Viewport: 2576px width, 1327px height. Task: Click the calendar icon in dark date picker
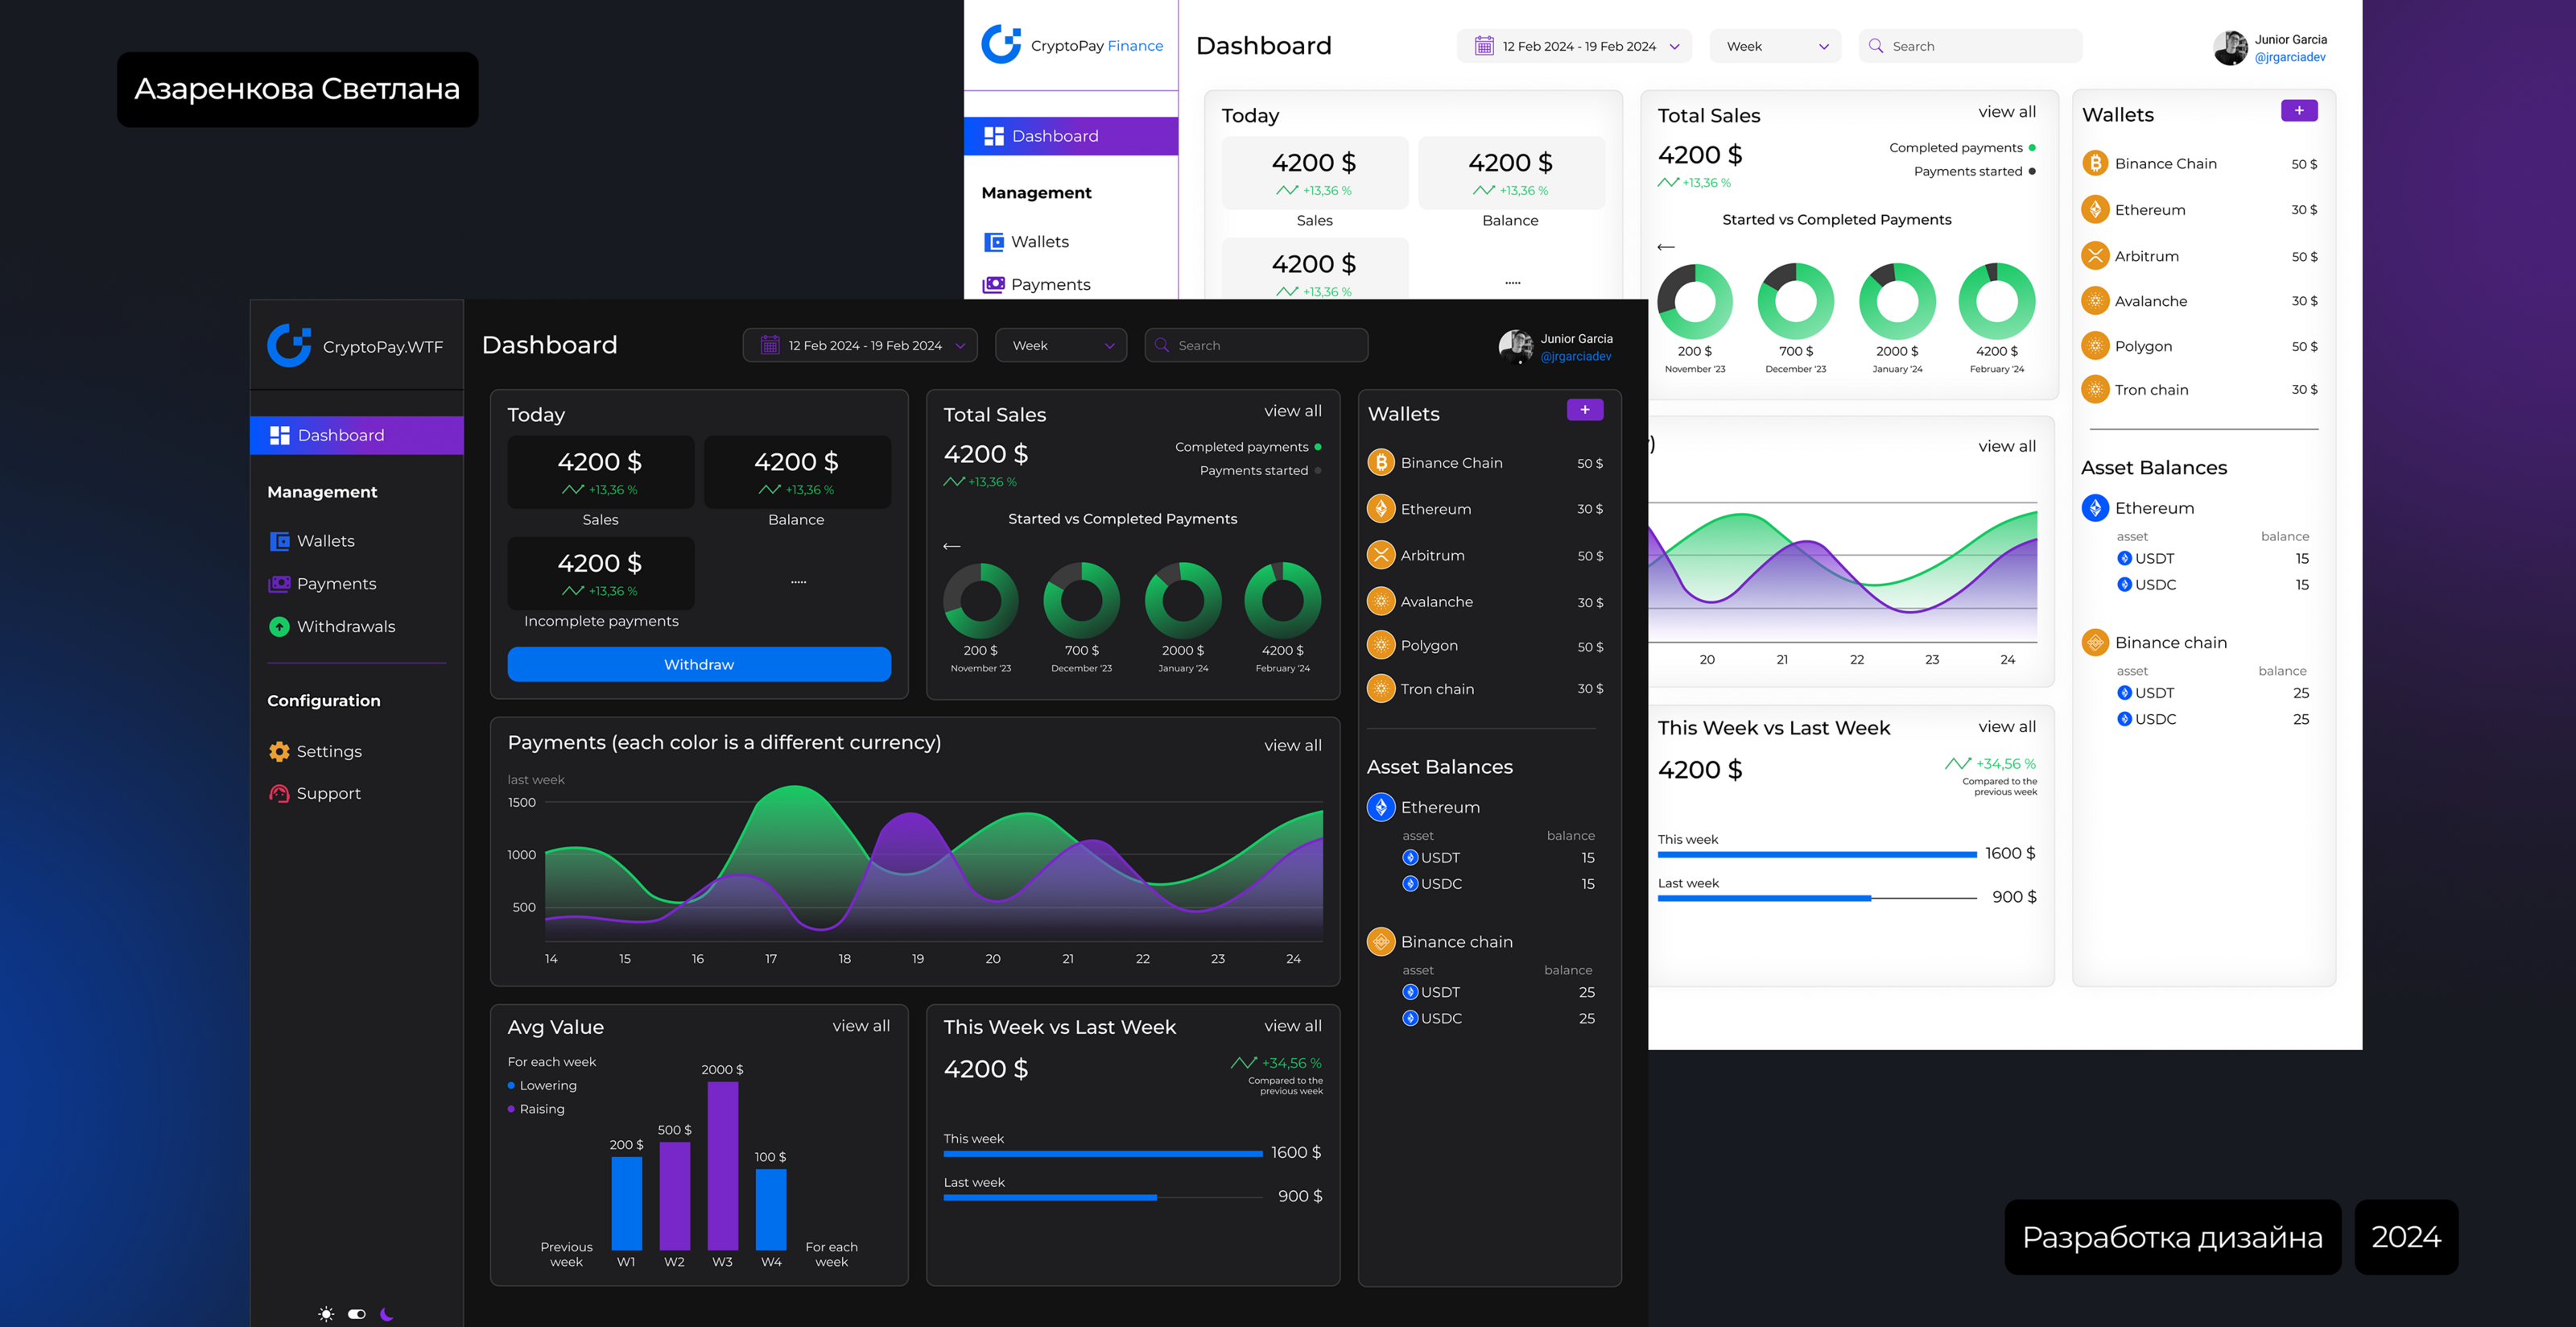769,345
